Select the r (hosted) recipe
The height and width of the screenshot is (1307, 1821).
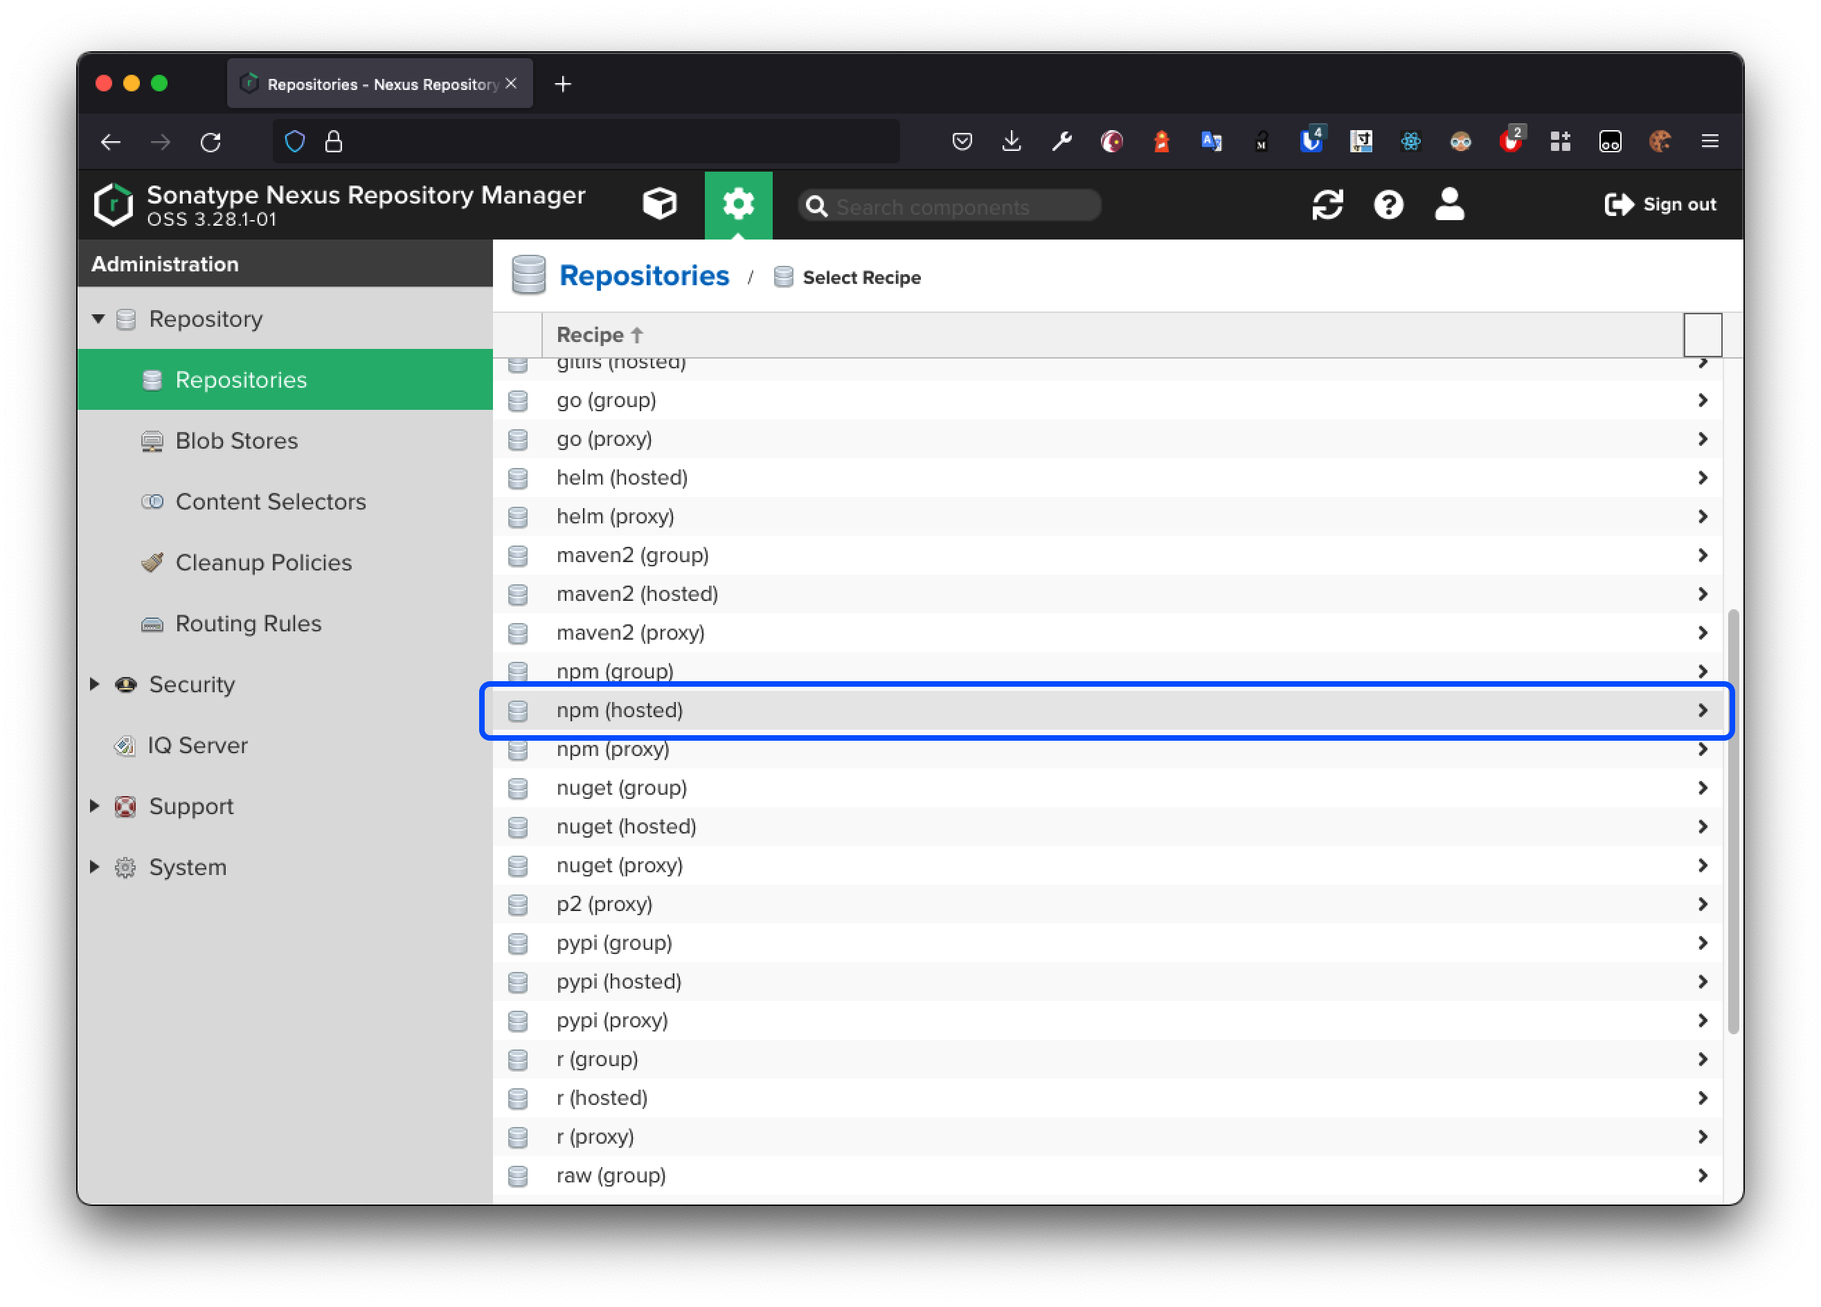pos(1107,1098)
